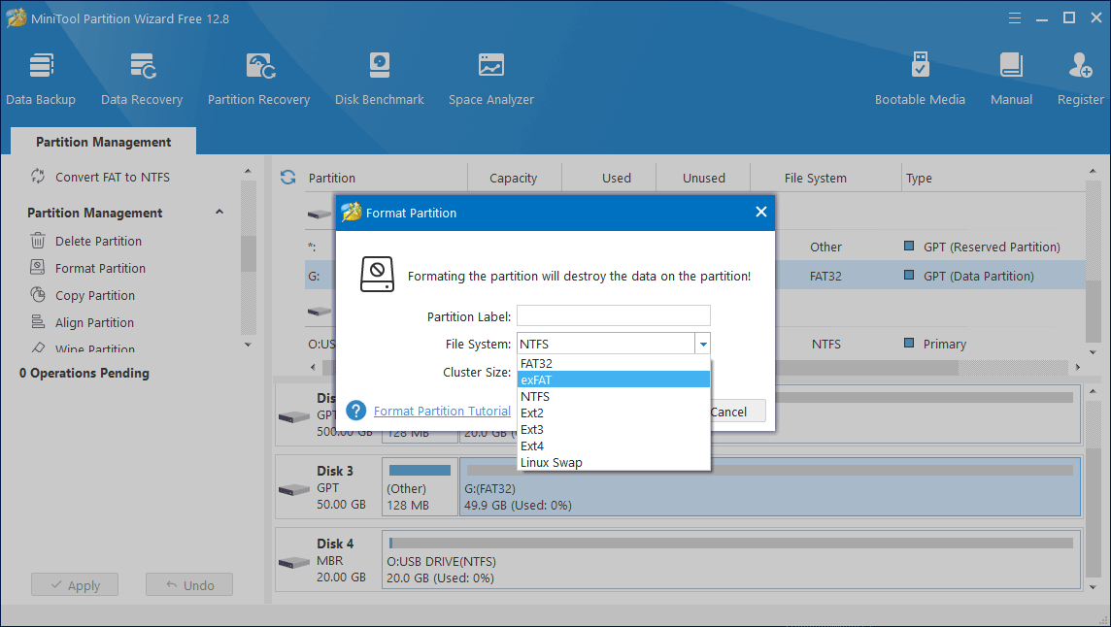Start the Disk Benchmark tool
This screenshot has width=1111, height=627.
[379, 80]
